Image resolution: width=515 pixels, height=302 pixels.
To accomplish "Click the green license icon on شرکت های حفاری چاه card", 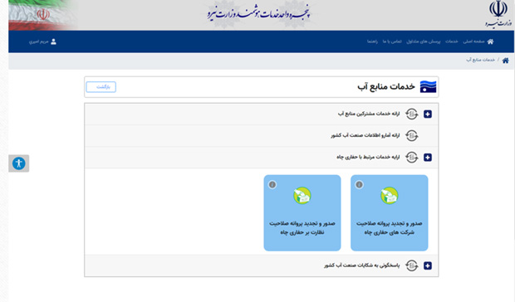I will click(x=390, y=196).
